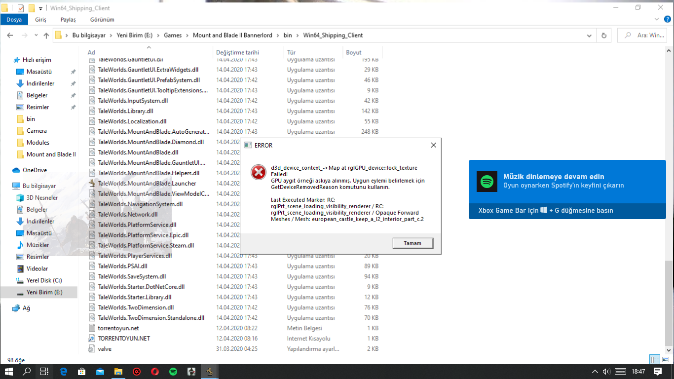The image size is (674, 379).
Task: Expand the breadcrumb chevron after bin
Action: coord(298,36)
